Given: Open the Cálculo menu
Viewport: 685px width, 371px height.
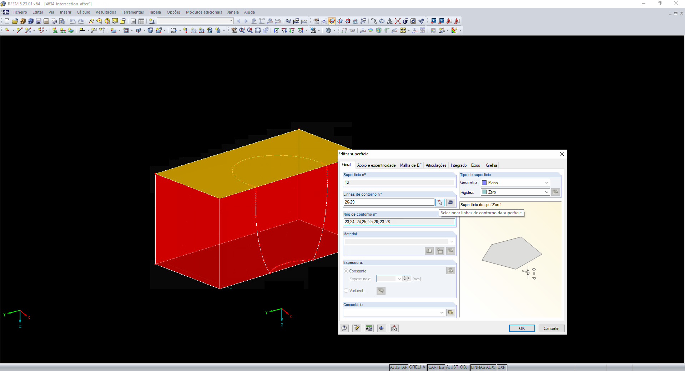Looking at the screenshot, I should tap(84, 12).
